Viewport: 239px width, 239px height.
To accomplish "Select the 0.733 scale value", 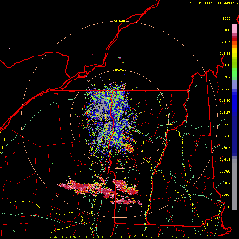I will 225,89.
